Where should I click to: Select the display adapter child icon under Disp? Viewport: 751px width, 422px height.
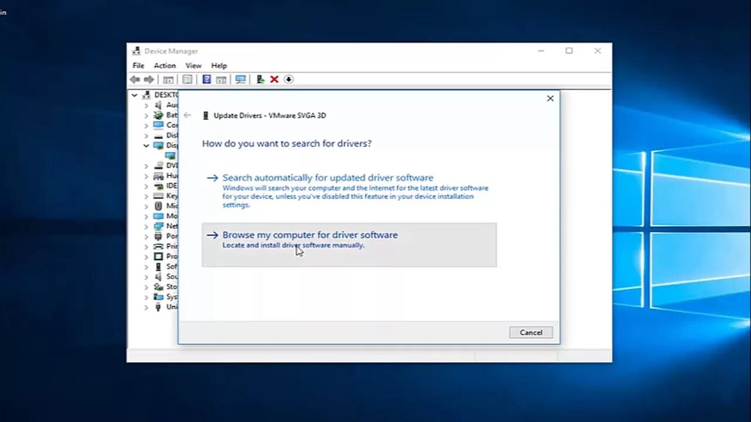click(x=170, y=155)
